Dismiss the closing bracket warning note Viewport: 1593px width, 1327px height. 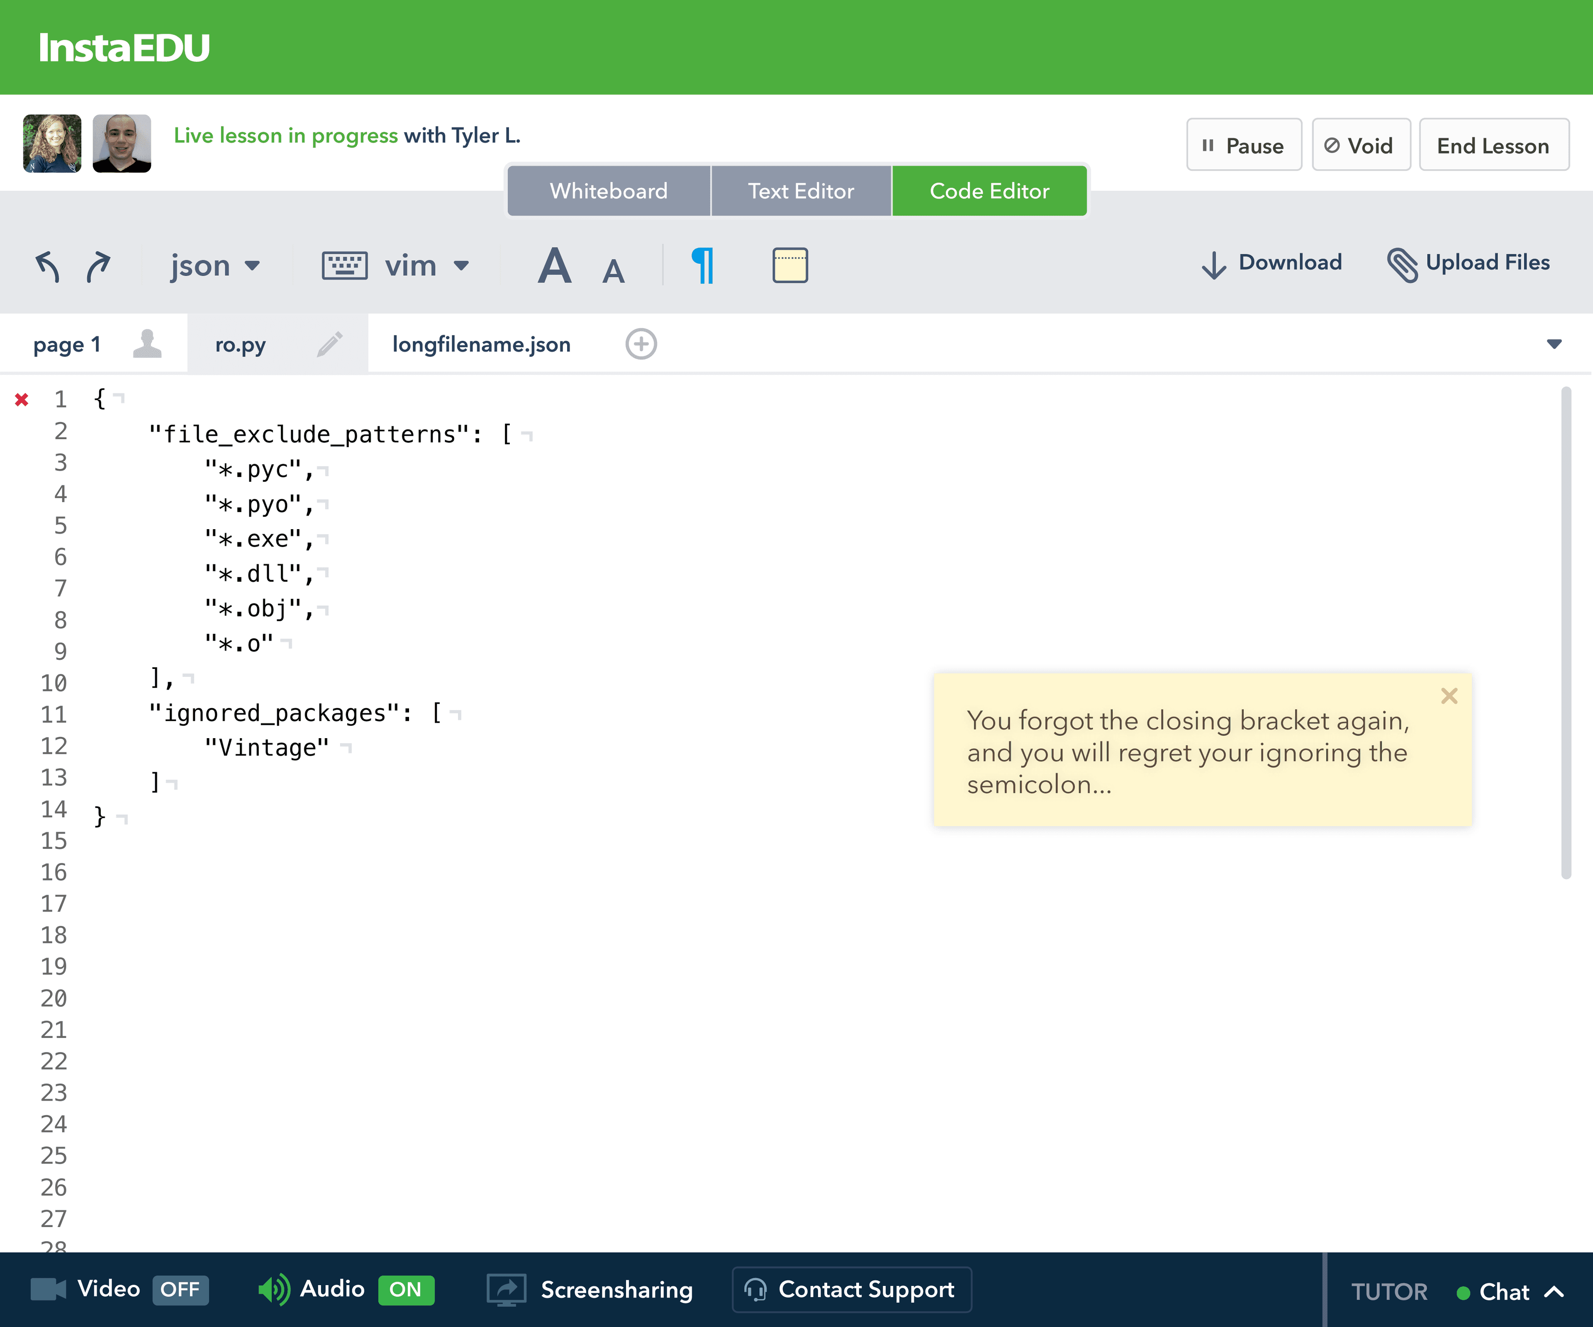tap(1449, 695)
